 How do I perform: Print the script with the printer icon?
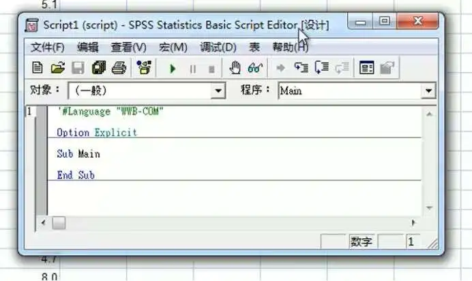119,68
